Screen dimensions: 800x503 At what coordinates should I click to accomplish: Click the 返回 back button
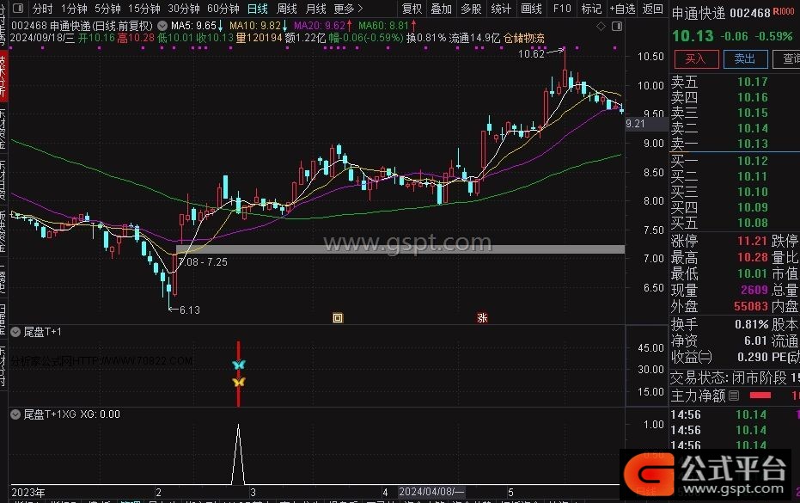tap(652, 9)
